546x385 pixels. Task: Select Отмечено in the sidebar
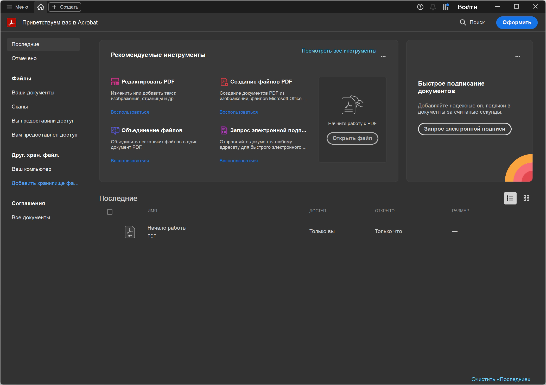24,58
